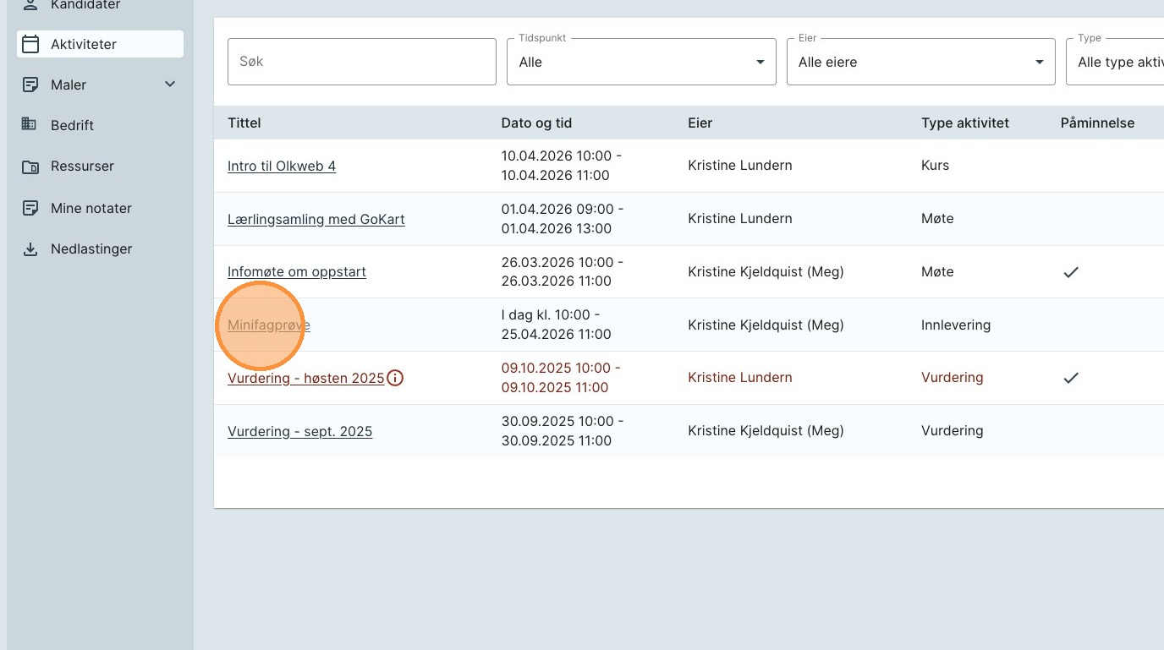
Task: Go to Kandidater in sidebar
Action: click(85, 5)
